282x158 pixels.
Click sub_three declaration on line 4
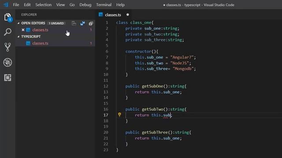coord(155,40)
